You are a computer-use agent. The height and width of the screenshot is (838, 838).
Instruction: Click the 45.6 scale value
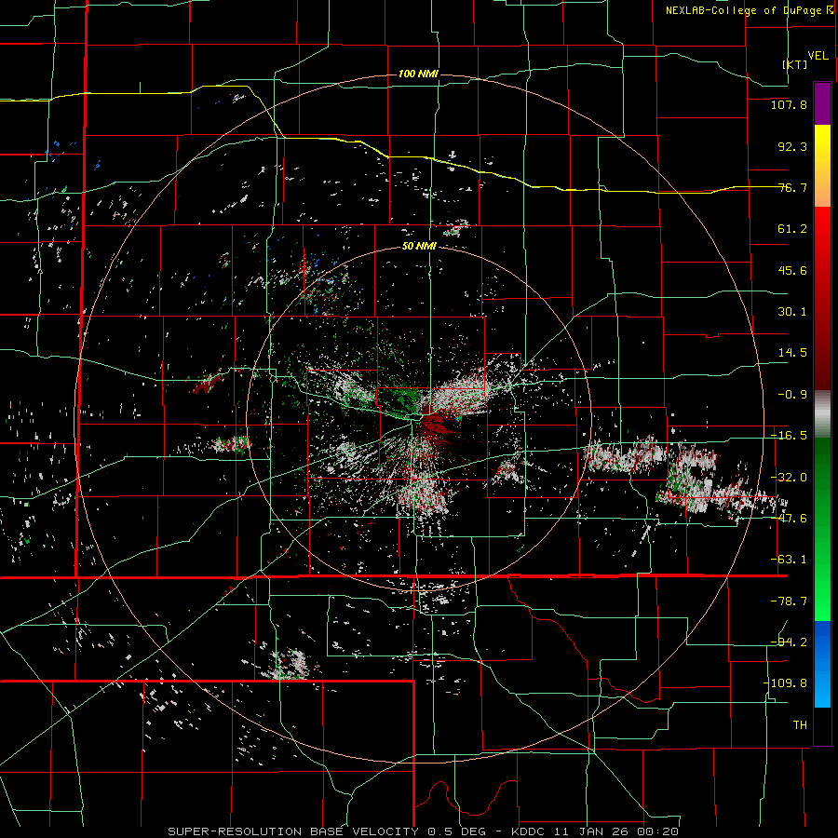pos(792,270)
